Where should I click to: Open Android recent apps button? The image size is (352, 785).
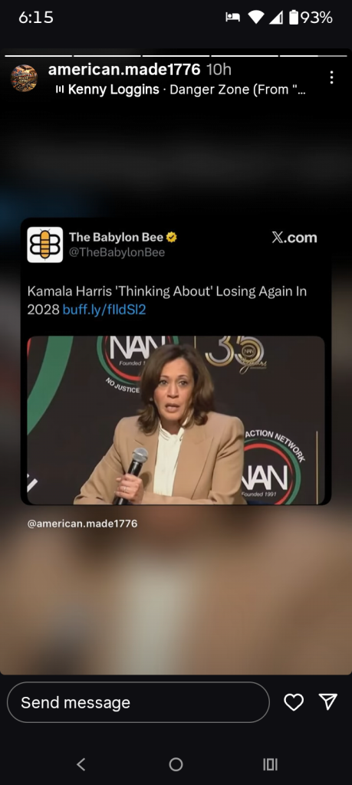tap(271, 764)
